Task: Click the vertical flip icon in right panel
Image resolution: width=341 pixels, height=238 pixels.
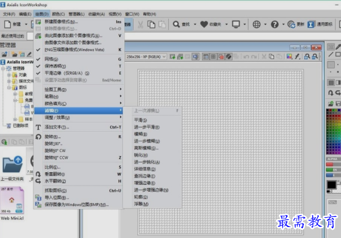Action: coord(331,93)
